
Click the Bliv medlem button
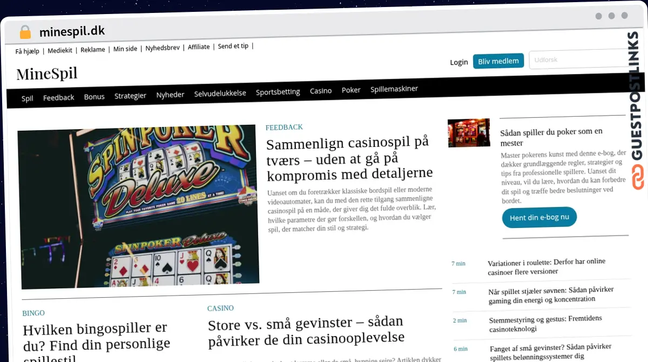click(x=498, y=61)
